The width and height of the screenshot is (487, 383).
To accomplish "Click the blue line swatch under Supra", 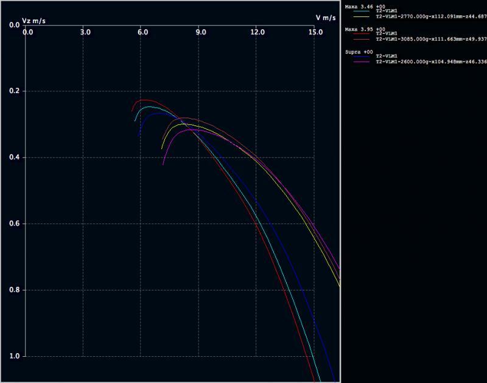I will (x=360, y=57).
